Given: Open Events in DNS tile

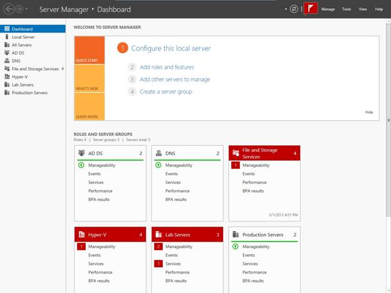Looking at the screenshot, I should (172, 174).
